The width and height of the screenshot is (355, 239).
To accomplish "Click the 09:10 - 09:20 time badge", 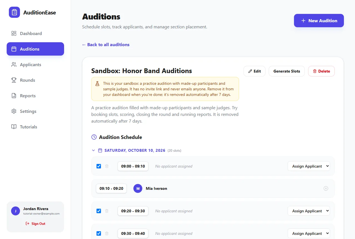I will [111, 188].
